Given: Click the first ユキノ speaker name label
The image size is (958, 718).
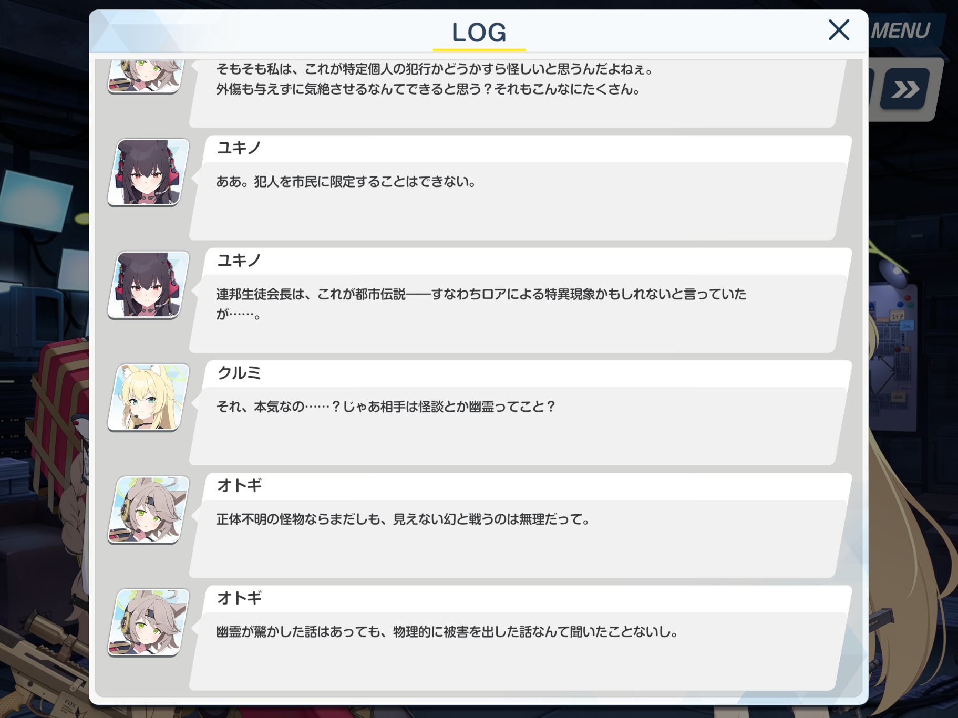Looking at the screenshot, I should [x=239, y=148].
